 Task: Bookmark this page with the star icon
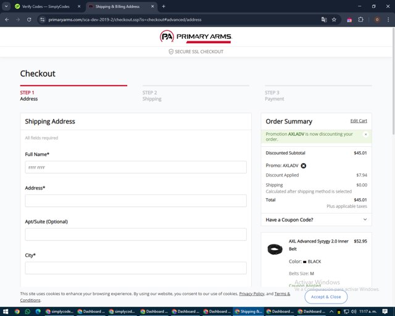334,20
